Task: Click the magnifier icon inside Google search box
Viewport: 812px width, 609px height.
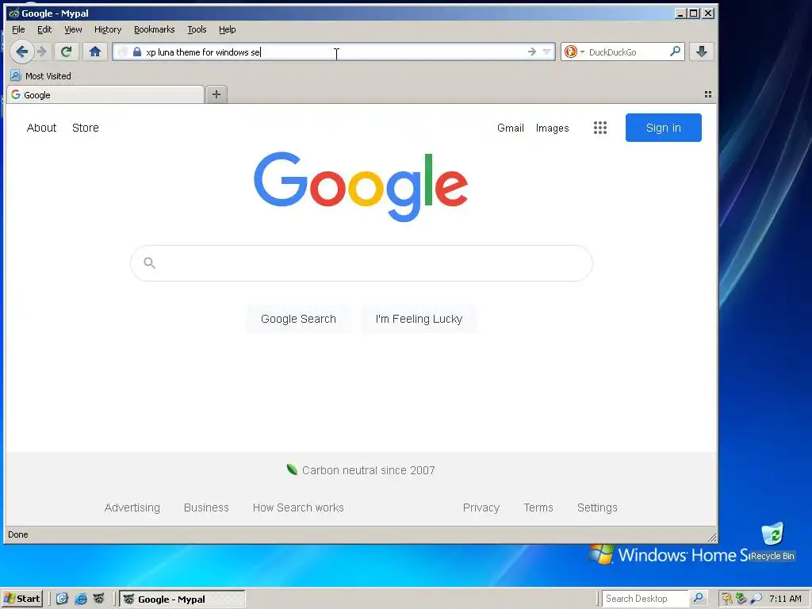Action: point(150,263)
